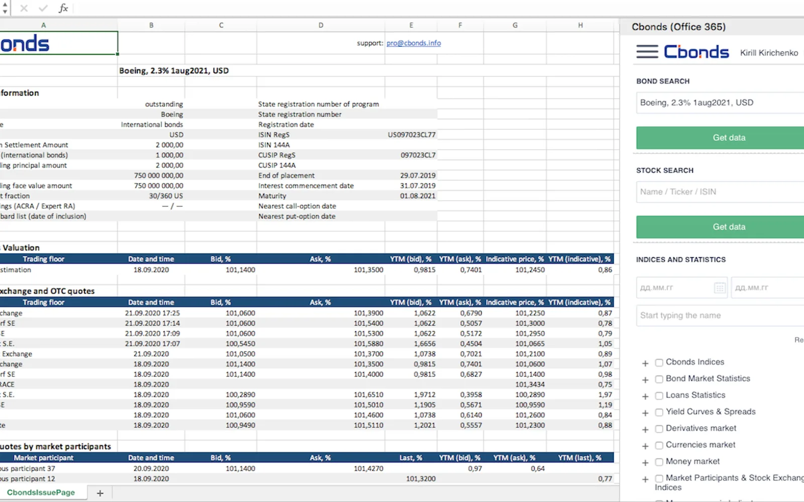Switch to the CbondsIssuePage sheet tab

coord(41,492)
